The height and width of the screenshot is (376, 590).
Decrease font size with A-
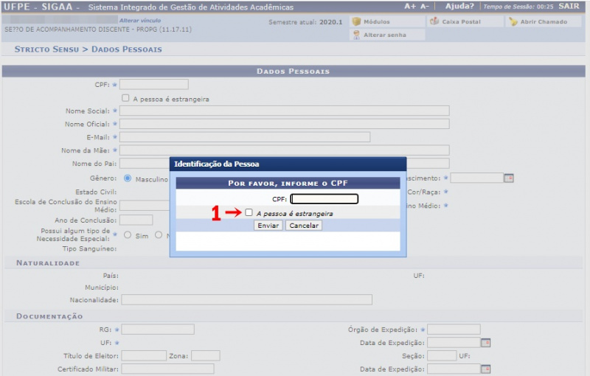425,7
